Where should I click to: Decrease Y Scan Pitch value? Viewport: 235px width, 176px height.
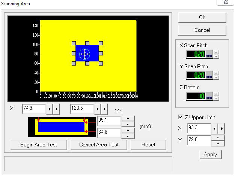pyautogui.click(x=216, y=77)
